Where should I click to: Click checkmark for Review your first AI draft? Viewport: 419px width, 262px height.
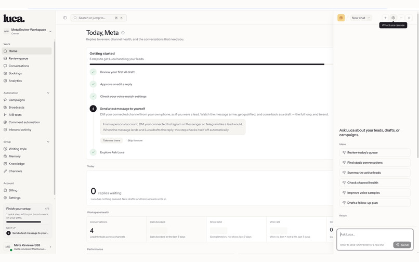[x=93, y=72]
